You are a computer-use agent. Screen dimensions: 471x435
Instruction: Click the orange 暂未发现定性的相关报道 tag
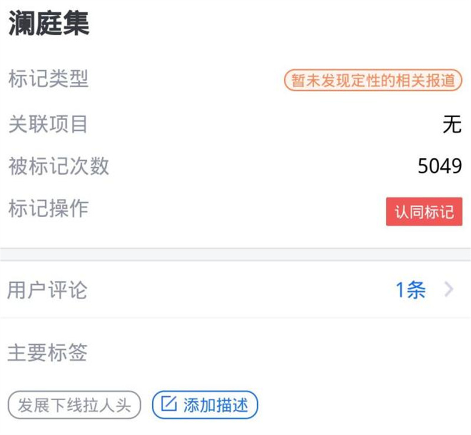373,81
